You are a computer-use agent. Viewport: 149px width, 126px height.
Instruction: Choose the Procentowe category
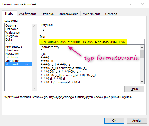pos(13,47)
